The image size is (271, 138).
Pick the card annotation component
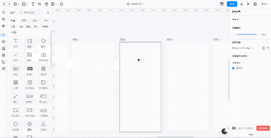tap(30, 85)
